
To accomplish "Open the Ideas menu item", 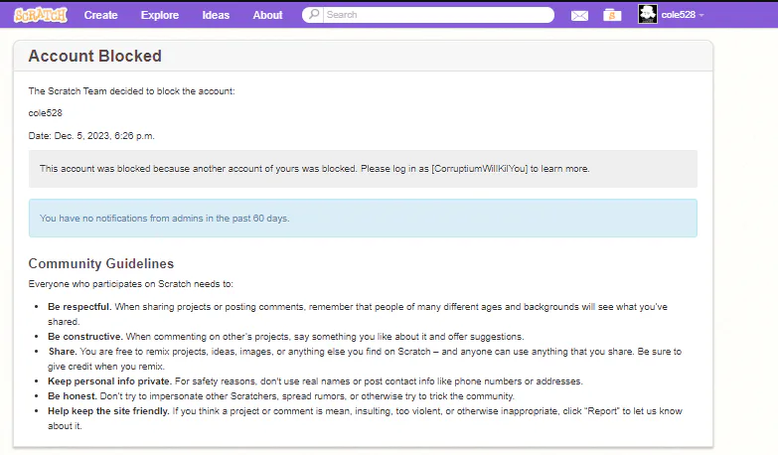I will [x=216, y=15].
